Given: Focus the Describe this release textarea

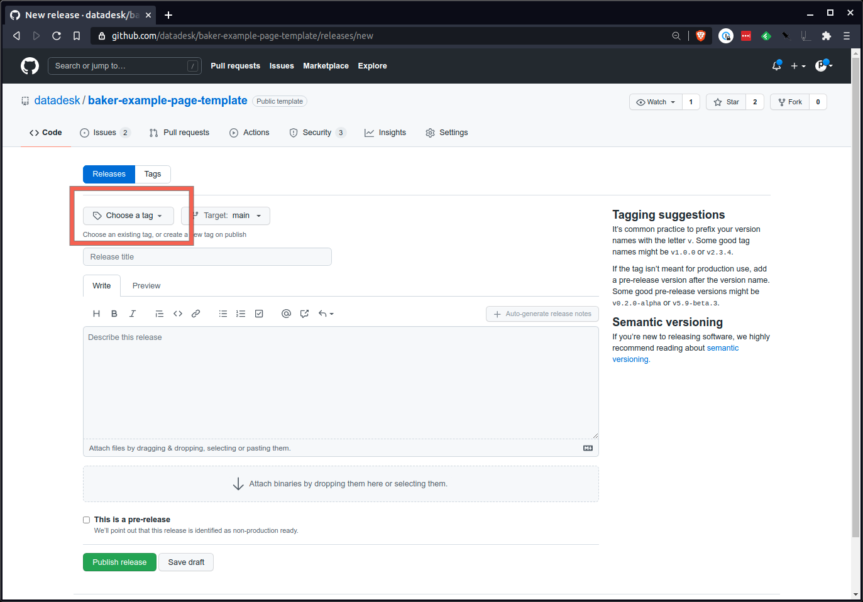Looking at the screenshot, I should (x=341, y=383).
